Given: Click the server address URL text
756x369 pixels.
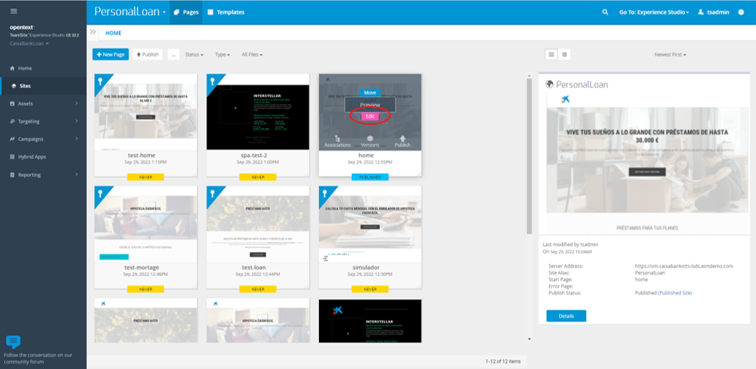Looking at the screenshot, I should (x=683, y=265).
